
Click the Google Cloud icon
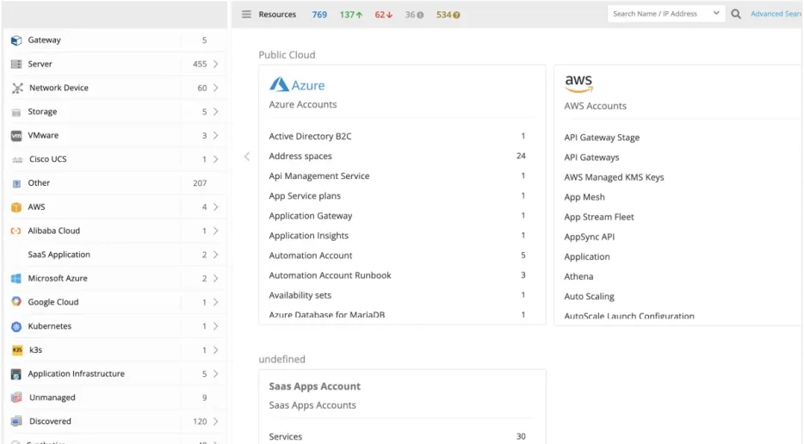(16, 301)
